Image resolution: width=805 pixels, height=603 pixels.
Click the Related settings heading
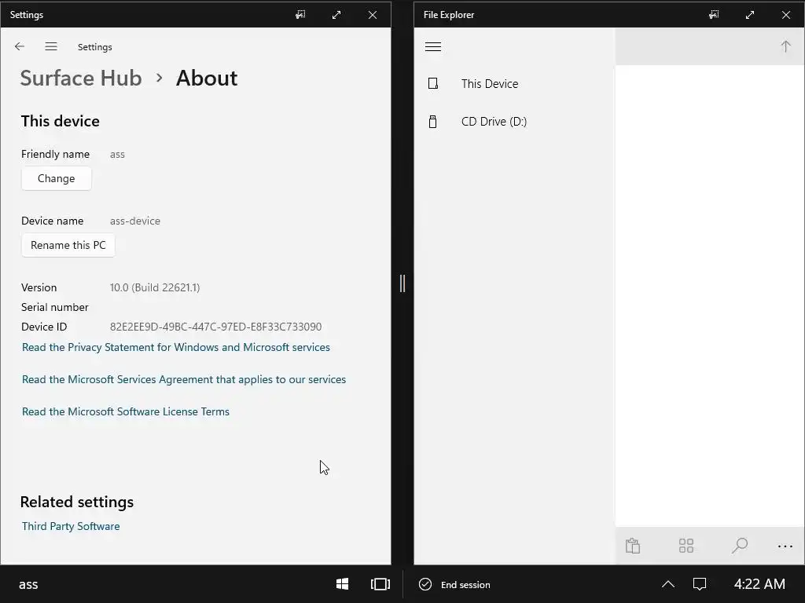pos(77,502)
